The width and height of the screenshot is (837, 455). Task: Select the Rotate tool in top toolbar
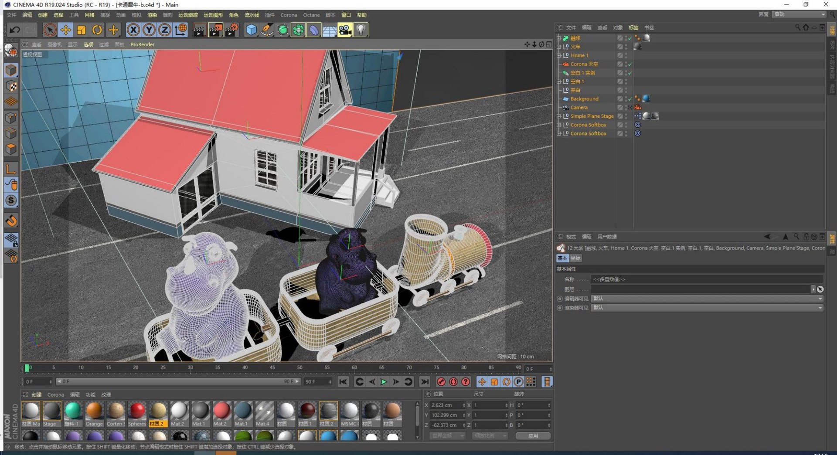pos(97,30)
